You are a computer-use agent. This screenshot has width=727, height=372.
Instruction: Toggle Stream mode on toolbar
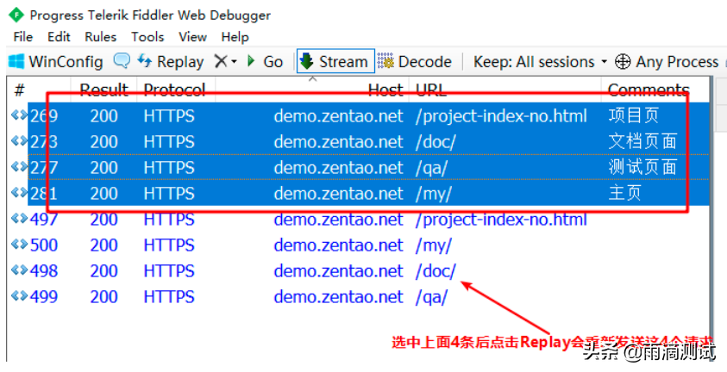[334, 61]
